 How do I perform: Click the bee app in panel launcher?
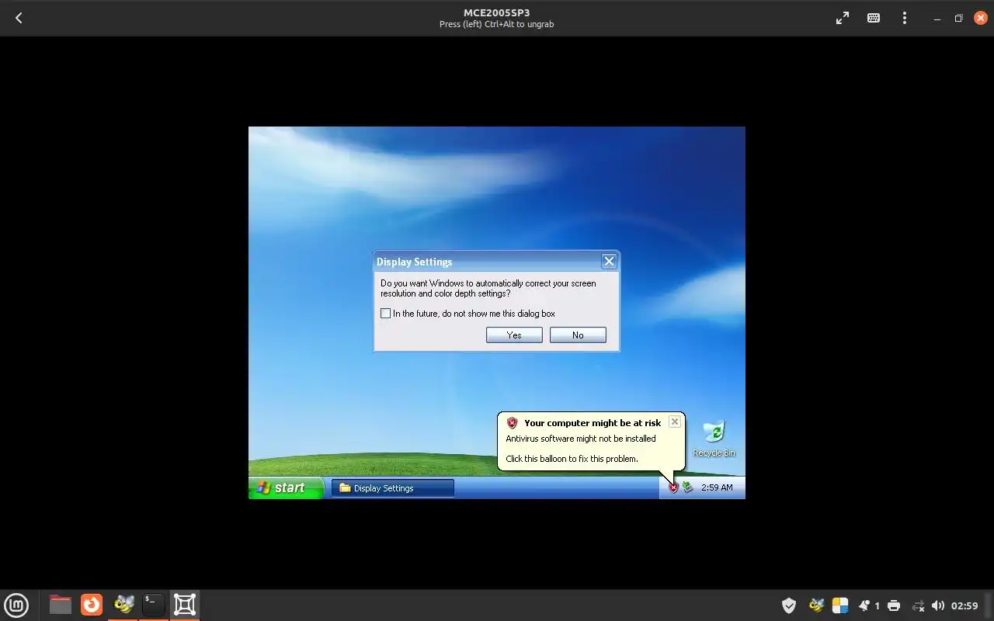click(123, 605)
